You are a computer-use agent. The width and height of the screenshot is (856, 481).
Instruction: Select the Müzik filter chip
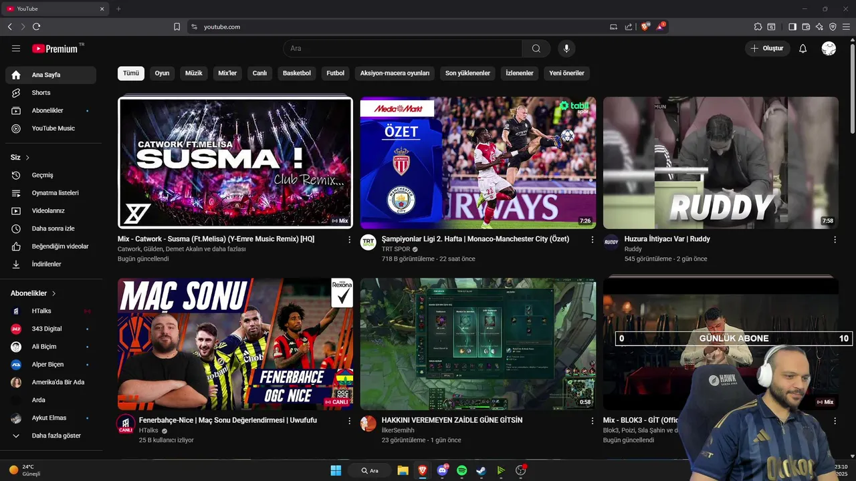click(193, 73)
